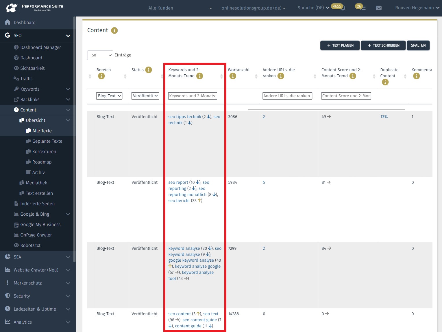Screen dimensions: 442x332
Task: Go to Geplante Texte
Action: [x=44, y=141]
